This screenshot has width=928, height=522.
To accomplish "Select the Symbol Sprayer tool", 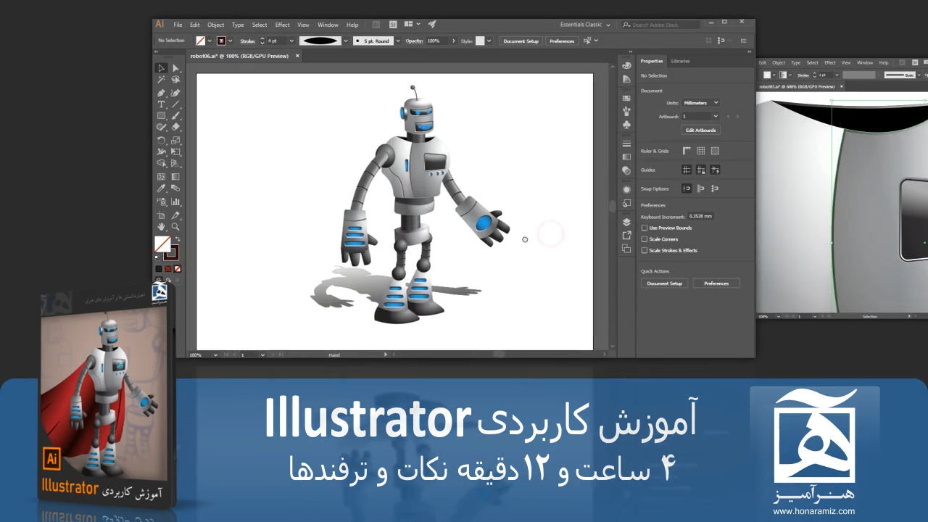I will [x=161, y=202].
